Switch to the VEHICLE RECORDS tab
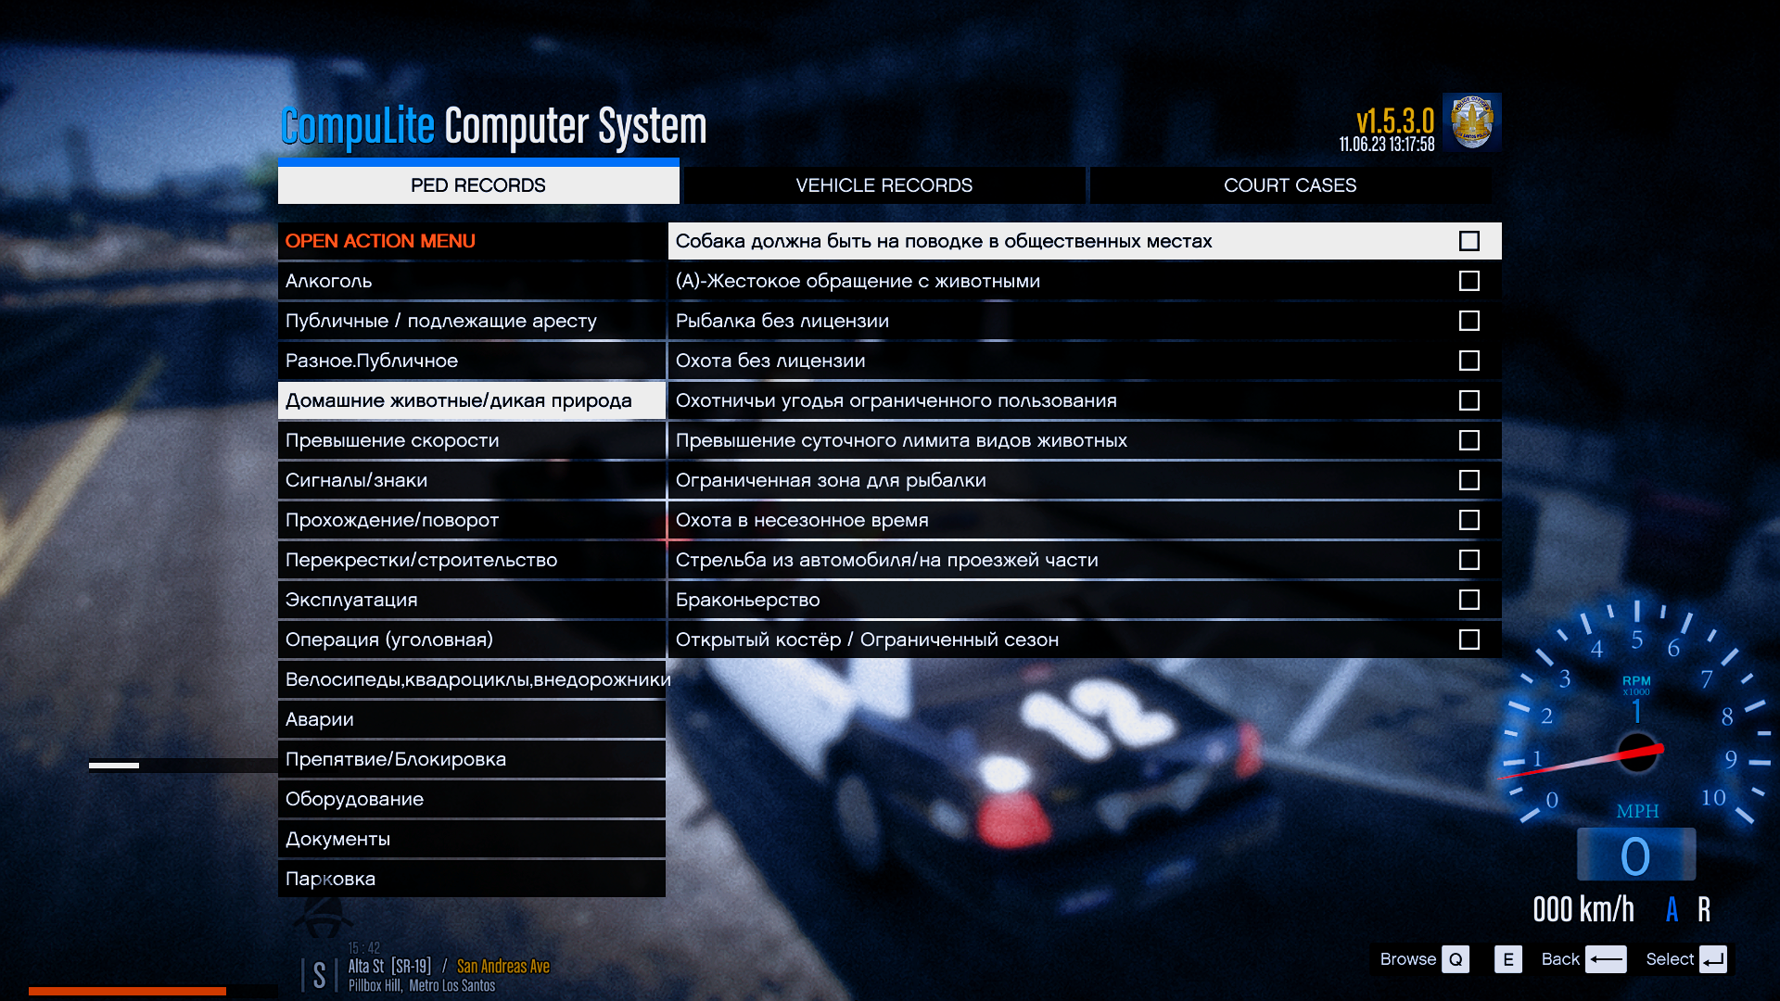 (x=884, y=185)
